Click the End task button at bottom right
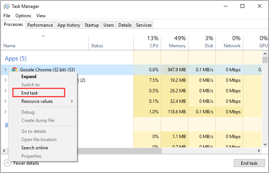269x173 pixels. (x=249, y=163)
